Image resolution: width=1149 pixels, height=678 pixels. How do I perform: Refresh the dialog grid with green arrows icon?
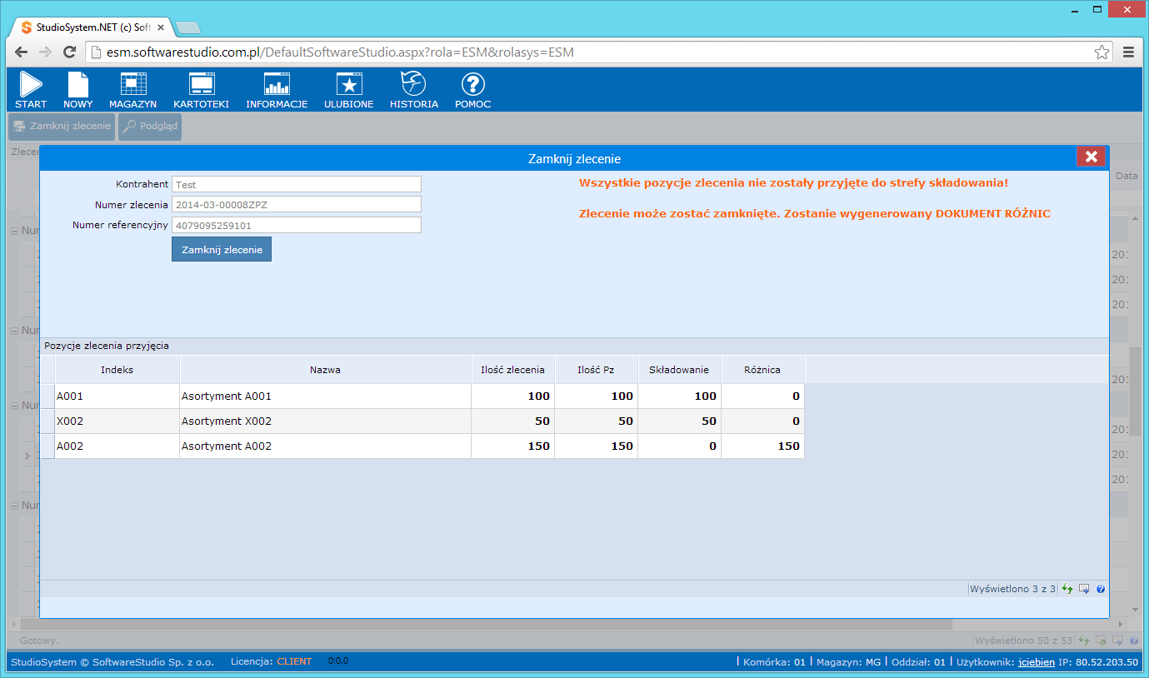pos(1067,589)
